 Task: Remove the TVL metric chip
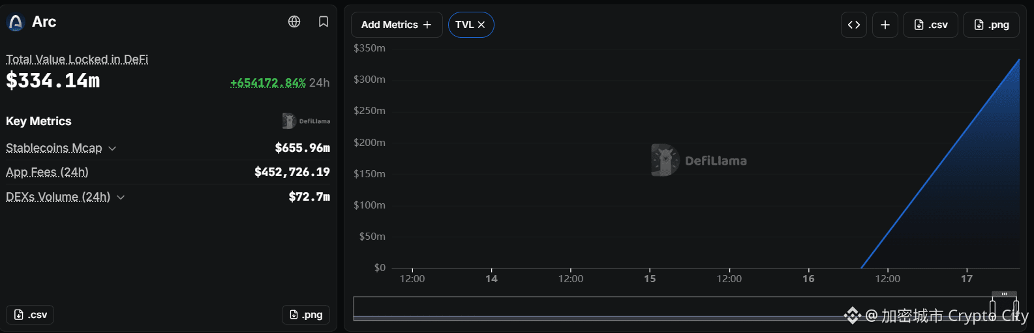pyautogui.click(x=481, y=25)
